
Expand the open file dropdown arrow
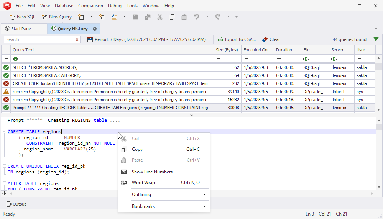[x=125, y=17]
